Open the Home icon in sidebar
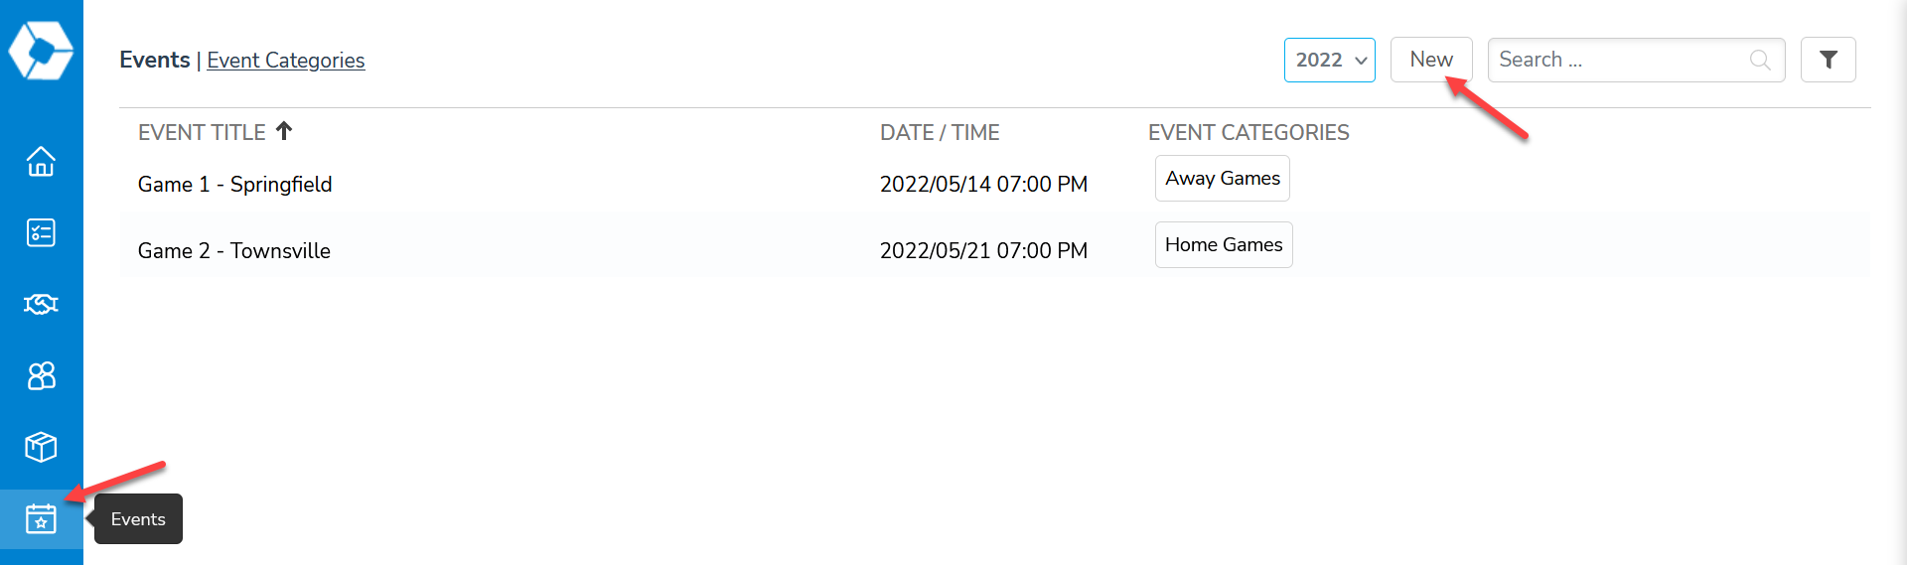Screen dimensions: 1907x565 41,161
